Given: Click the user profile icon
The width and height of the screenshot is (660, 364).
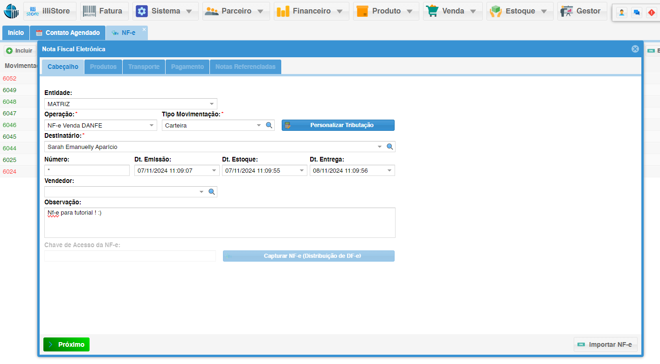Looking at the screenshot, I should [x=621, y=13].
